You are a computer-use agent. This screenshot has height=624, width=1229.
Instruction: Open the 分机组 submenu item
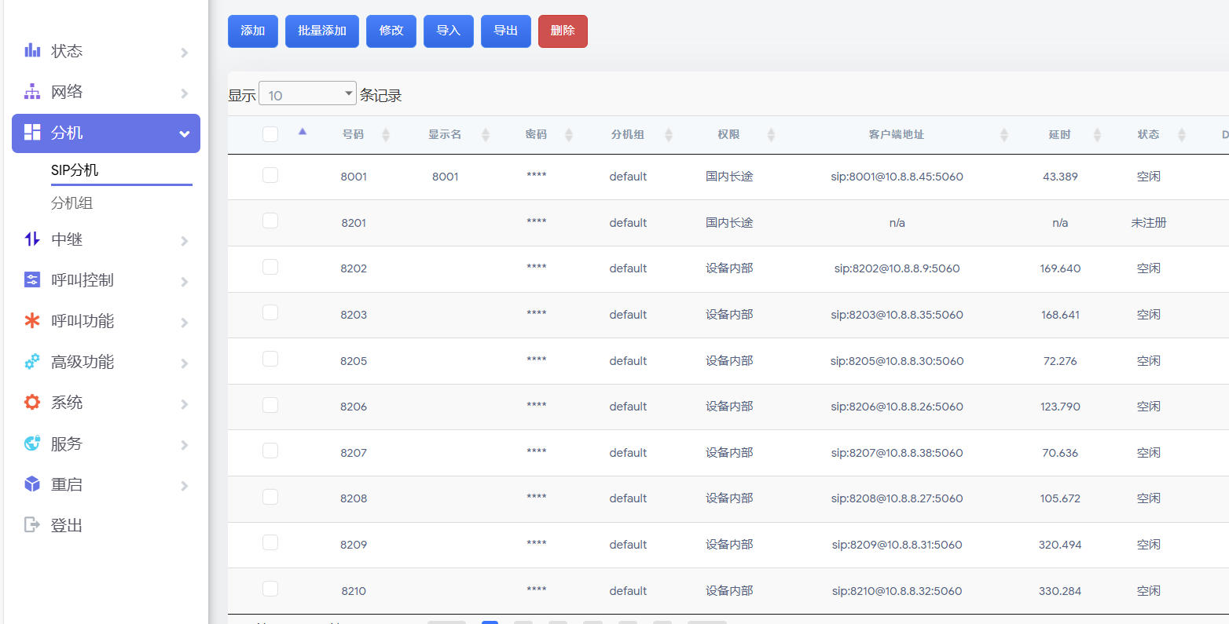72,203
